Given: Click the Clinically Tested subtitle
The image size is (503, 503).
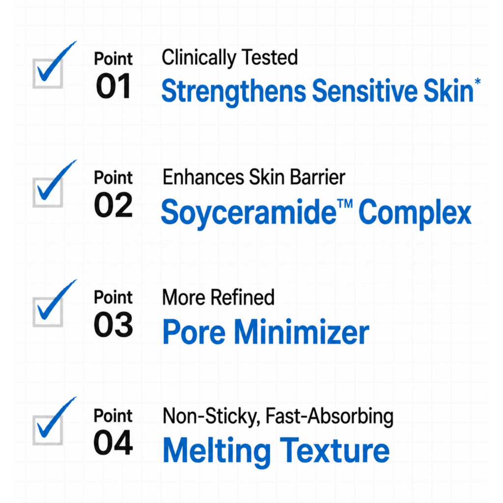Looking at the screenshot, I should 230,58.
